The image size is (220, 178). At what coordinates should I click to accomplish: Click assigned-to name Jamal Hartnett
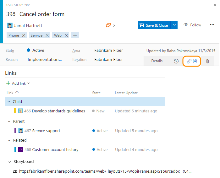coord(28,25)
